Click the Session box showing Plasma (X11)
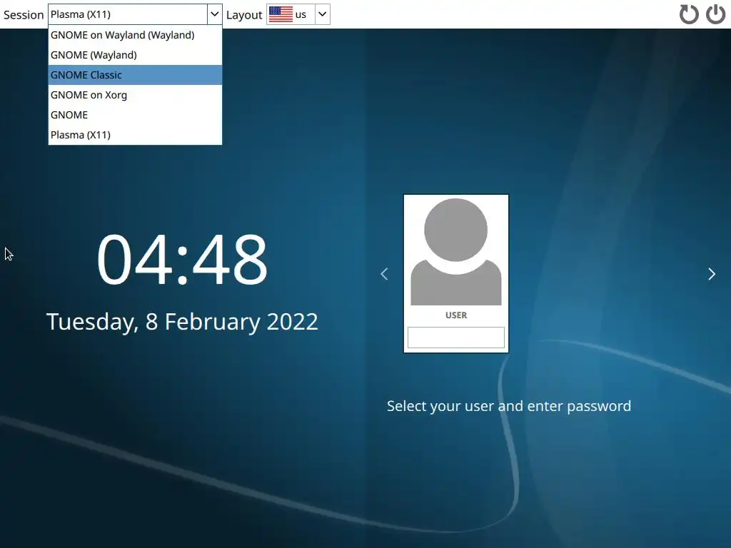Image resolution: width=731 pixels, height=548 pixels. point(128,14)
